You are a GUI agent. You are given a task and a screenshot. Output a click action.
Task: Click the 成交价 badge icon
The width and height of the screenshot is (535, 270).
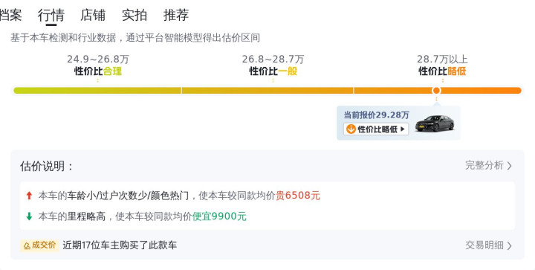coord(39,245)
